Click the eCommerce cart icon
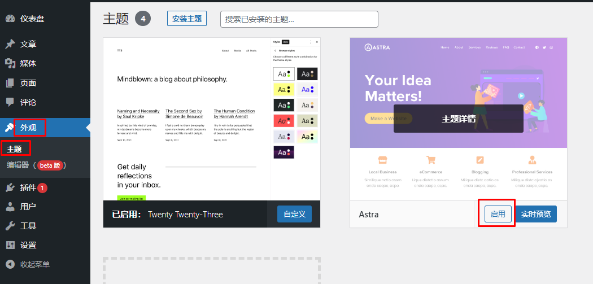Viewport: 593px width, 284px height. point(431,160)
